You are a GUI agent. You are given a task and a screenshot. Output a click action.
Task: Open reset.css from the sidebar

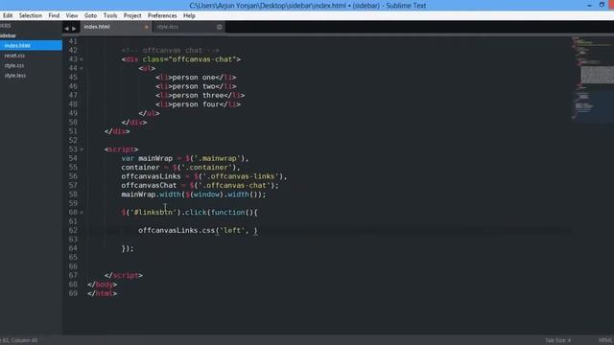tap(14, 56)
